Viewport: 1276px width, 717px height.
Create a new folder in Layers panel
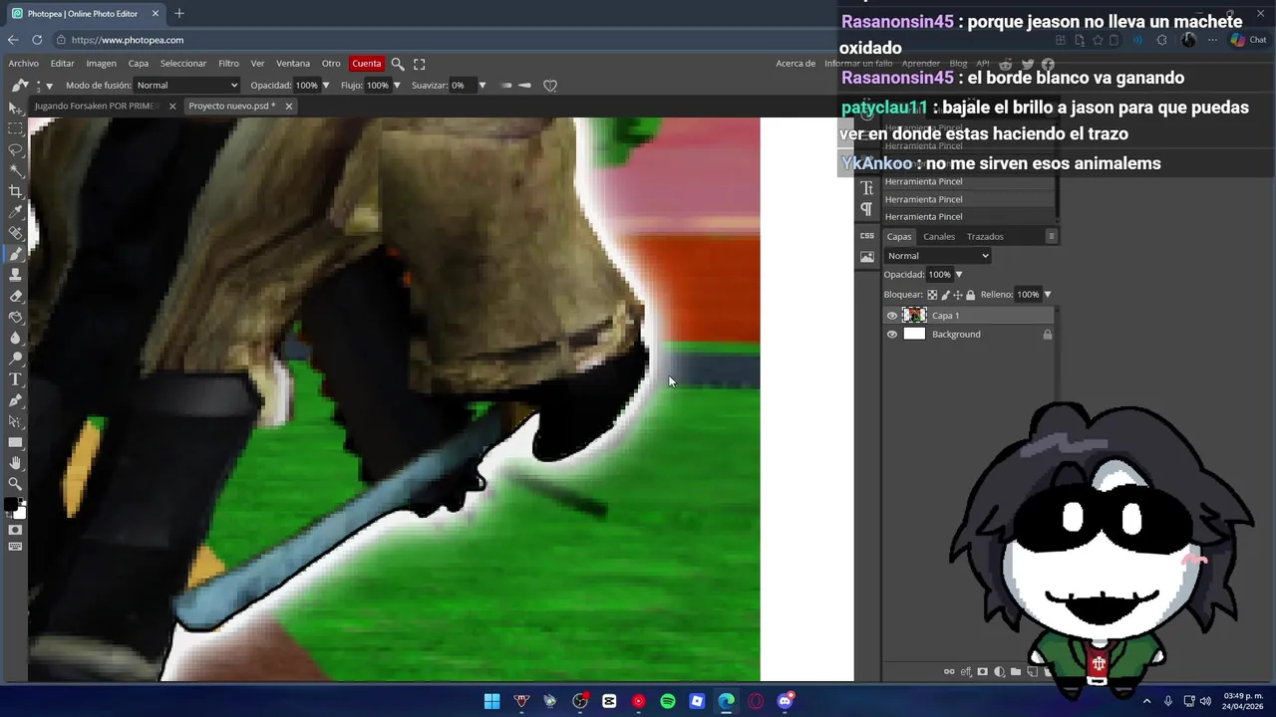(1016, 672)
